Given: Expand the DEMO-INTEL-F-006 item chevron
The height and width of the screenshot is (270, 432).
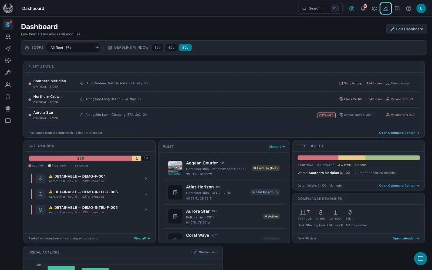Looking at the screenshot, I should pyautogui.click(x=146, y=194).
